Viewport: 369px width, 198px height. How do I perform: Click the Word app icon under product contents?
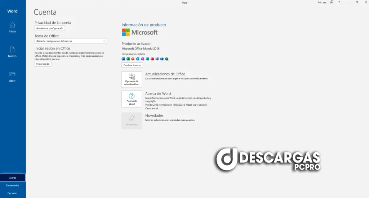[123, 59]
